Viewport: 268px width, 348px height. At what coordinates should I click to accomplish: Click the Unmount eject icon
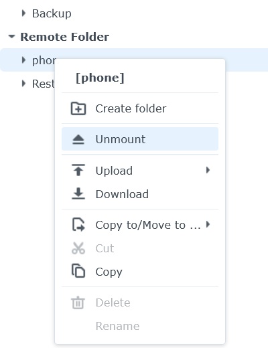click(78, 139)
